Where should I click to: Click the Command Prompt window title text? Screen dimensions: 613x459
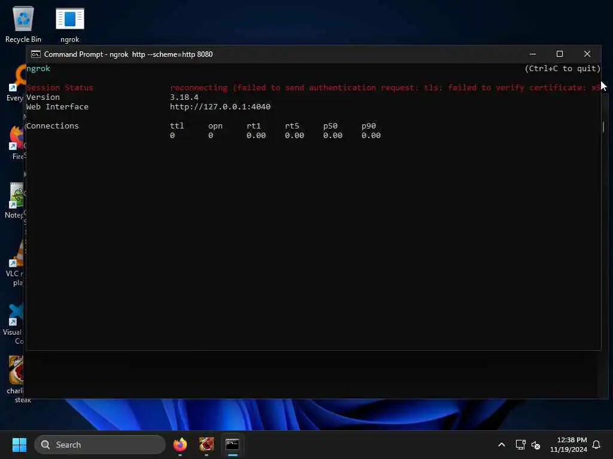point(128,54)
